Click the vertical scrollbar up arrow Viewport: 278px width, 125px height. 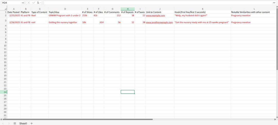tap(277, 7)
